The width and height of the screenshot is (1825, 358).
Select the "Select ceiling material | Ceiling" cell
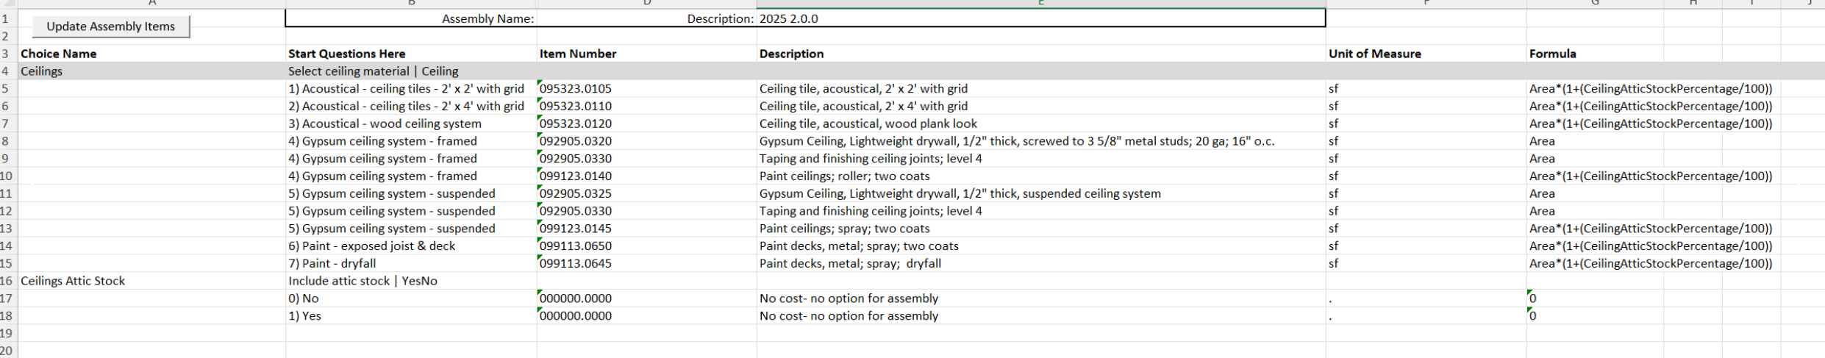pyautogui.click(x=373, y=71)
